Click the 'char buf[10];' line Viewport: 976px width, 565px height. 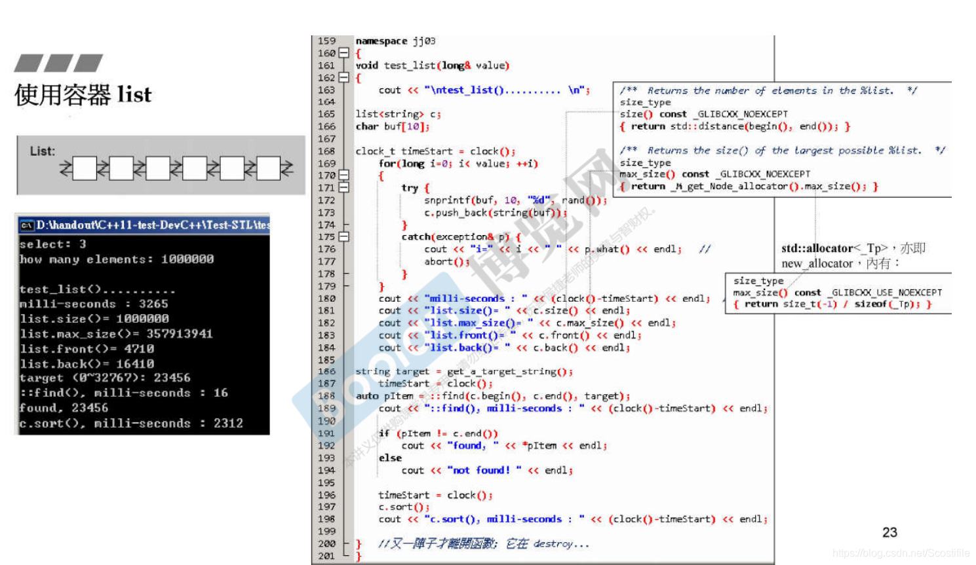click(x=393, y=127)
